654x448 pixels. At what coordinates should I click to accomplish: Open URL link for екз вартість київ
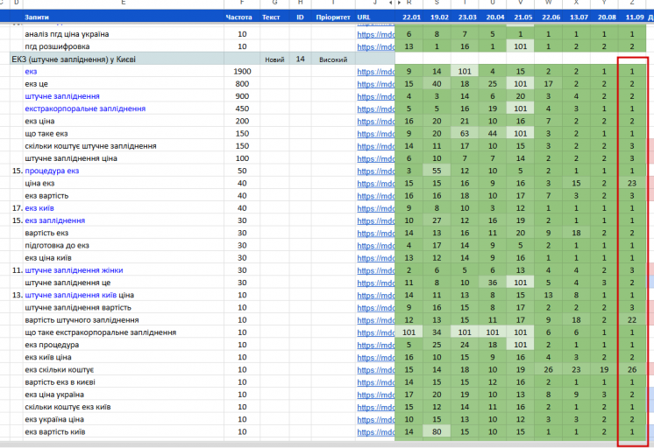coord(375,432)
